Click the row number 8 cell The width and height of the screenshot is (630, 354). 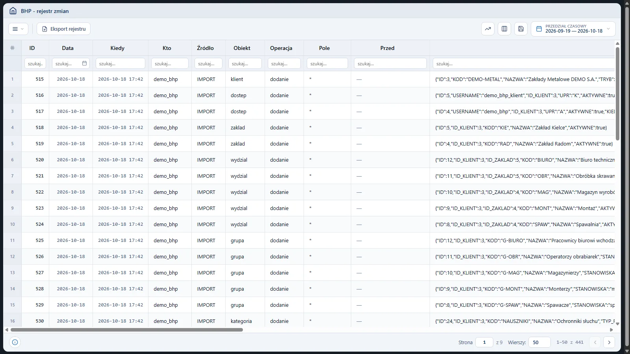[12, 192]
